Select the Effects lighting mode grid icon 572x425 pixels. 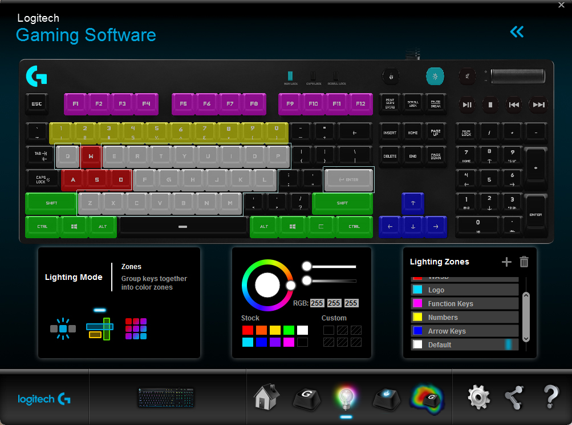pyautogui.click(x=136, y=328)
